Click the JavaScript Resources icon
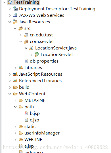 pos(15,74)
